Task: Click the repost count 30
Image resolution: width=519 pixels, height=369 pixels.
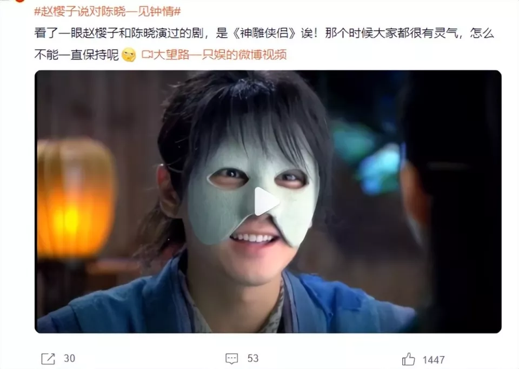Action: [70, 358]
